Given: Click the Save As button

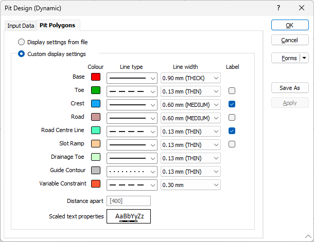Looking at the screenshot, I should (x=289, y=88).
